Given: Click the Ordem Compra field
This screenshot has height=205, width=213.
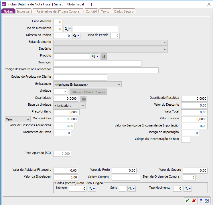Looking at the screenshot, I should click(x=126, y=178).
